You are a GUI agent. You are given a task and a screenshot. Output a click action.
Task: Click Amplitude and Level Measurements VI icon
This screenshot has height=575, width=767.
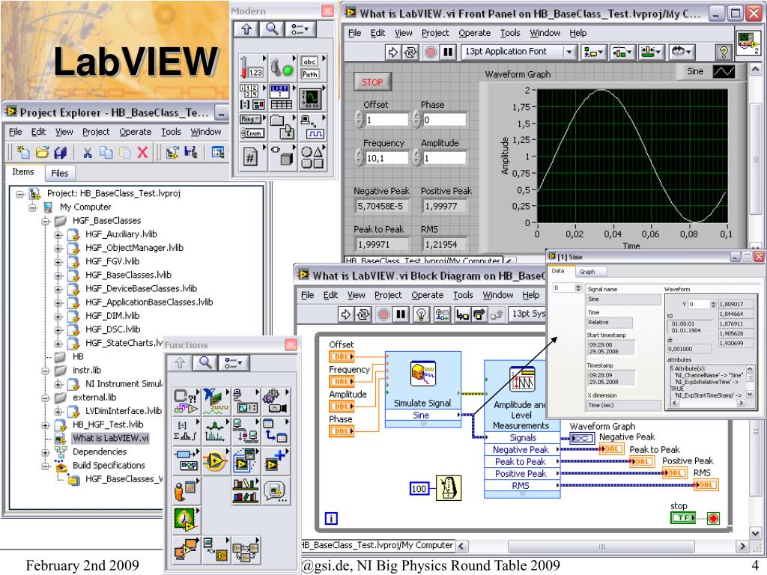point(521,380)
